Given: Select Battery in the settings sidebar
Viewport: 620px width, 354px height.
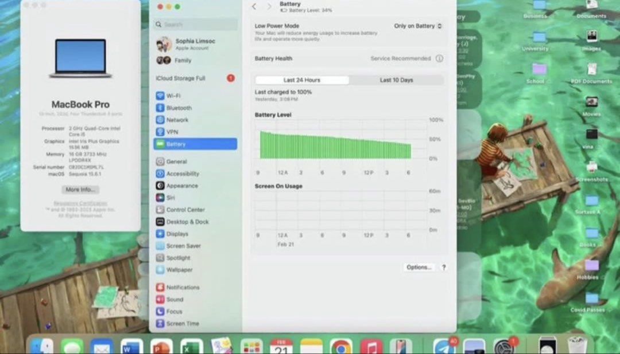Looking at the screenshot, I should [x=195, y=144].
